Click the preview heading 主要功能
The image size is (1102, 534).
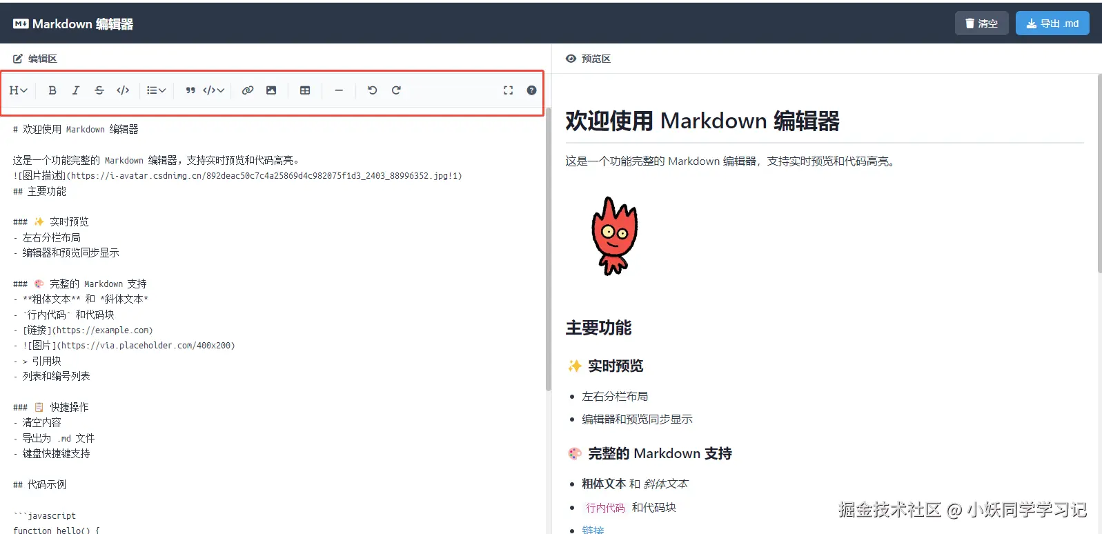coord(598,328)
